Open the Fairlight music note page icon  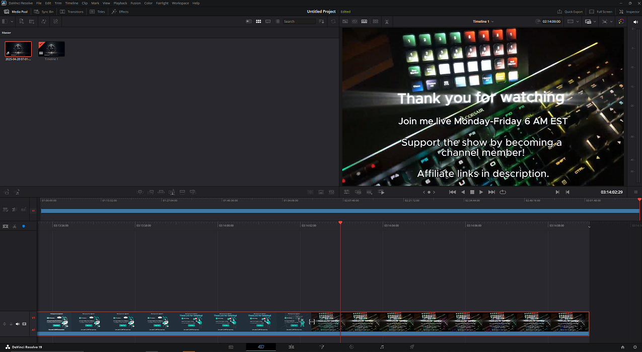[x=382, y=347]
